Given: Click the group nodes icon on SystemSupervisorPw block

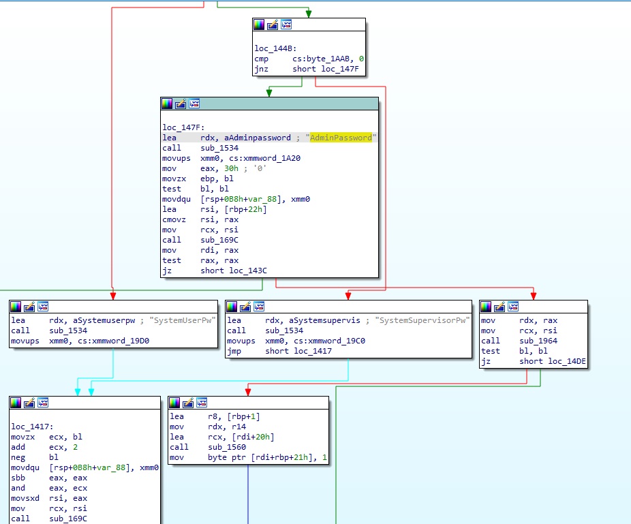Looking at the screenshot, I should (x=259, y=307).
